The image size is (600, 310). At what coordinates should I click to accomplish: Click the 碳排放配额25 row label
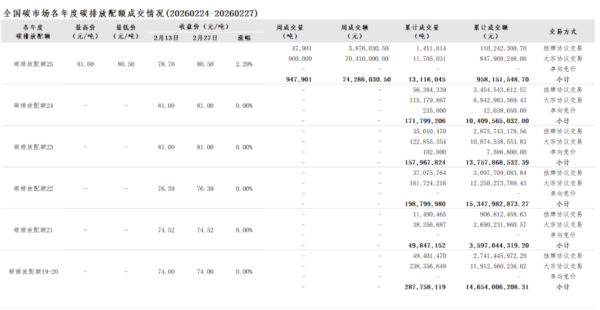coord(34,64)
